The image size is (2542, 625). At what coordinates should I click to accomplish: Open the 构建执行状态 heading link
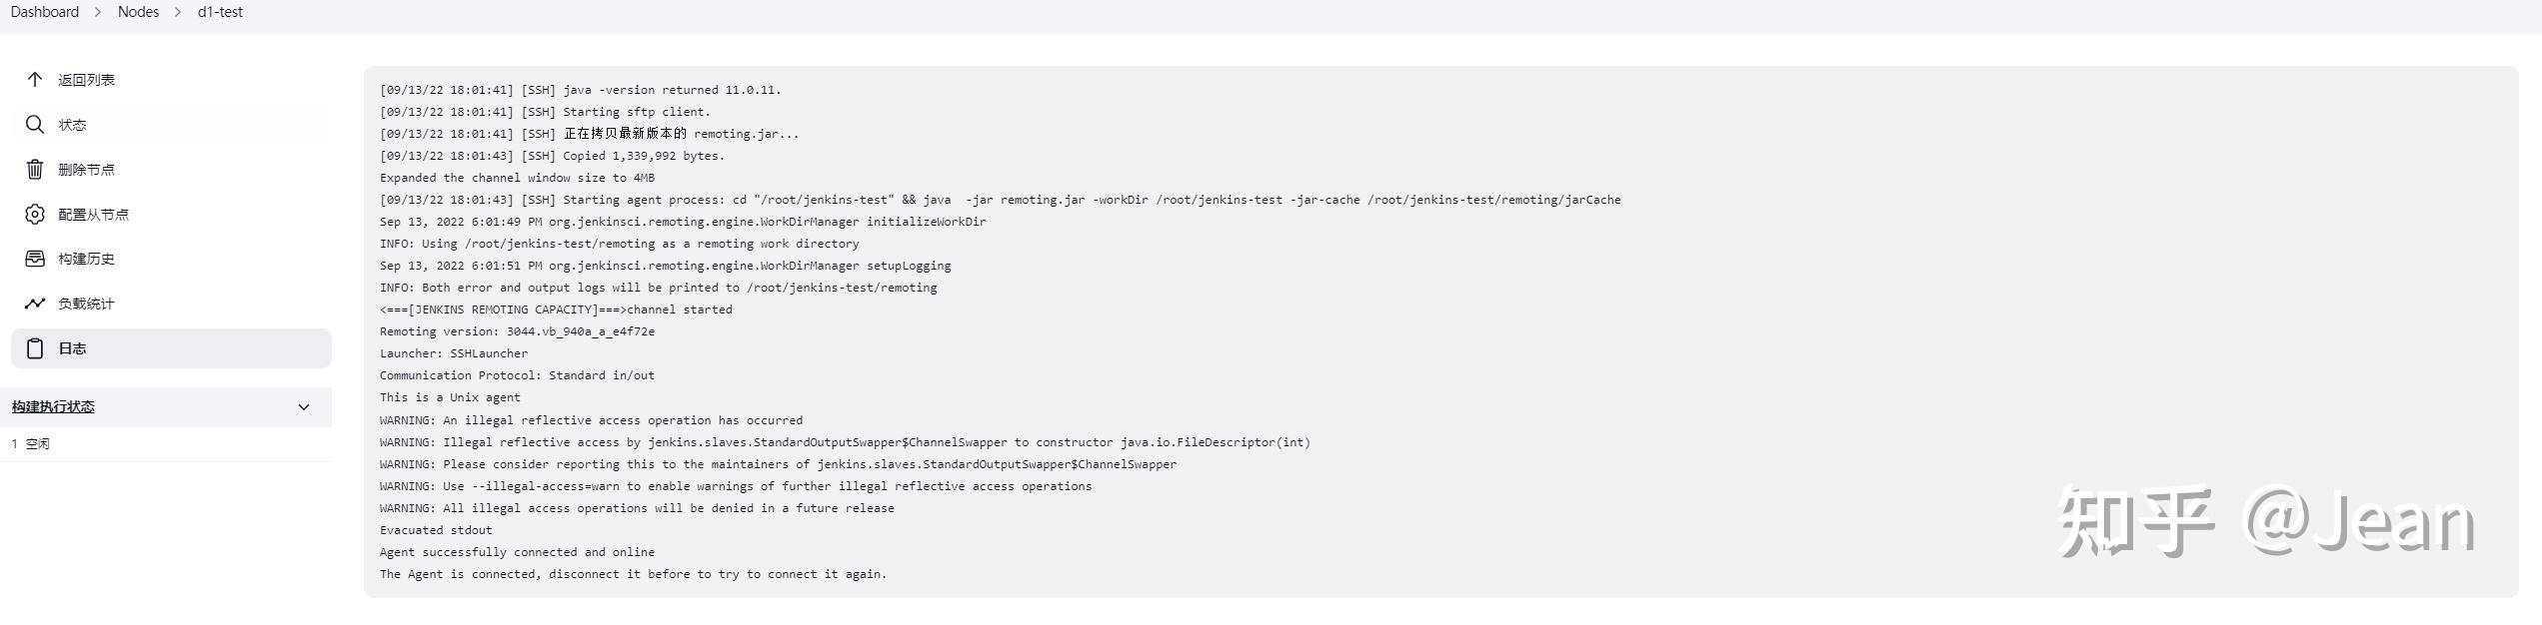[x=53, y=407]
